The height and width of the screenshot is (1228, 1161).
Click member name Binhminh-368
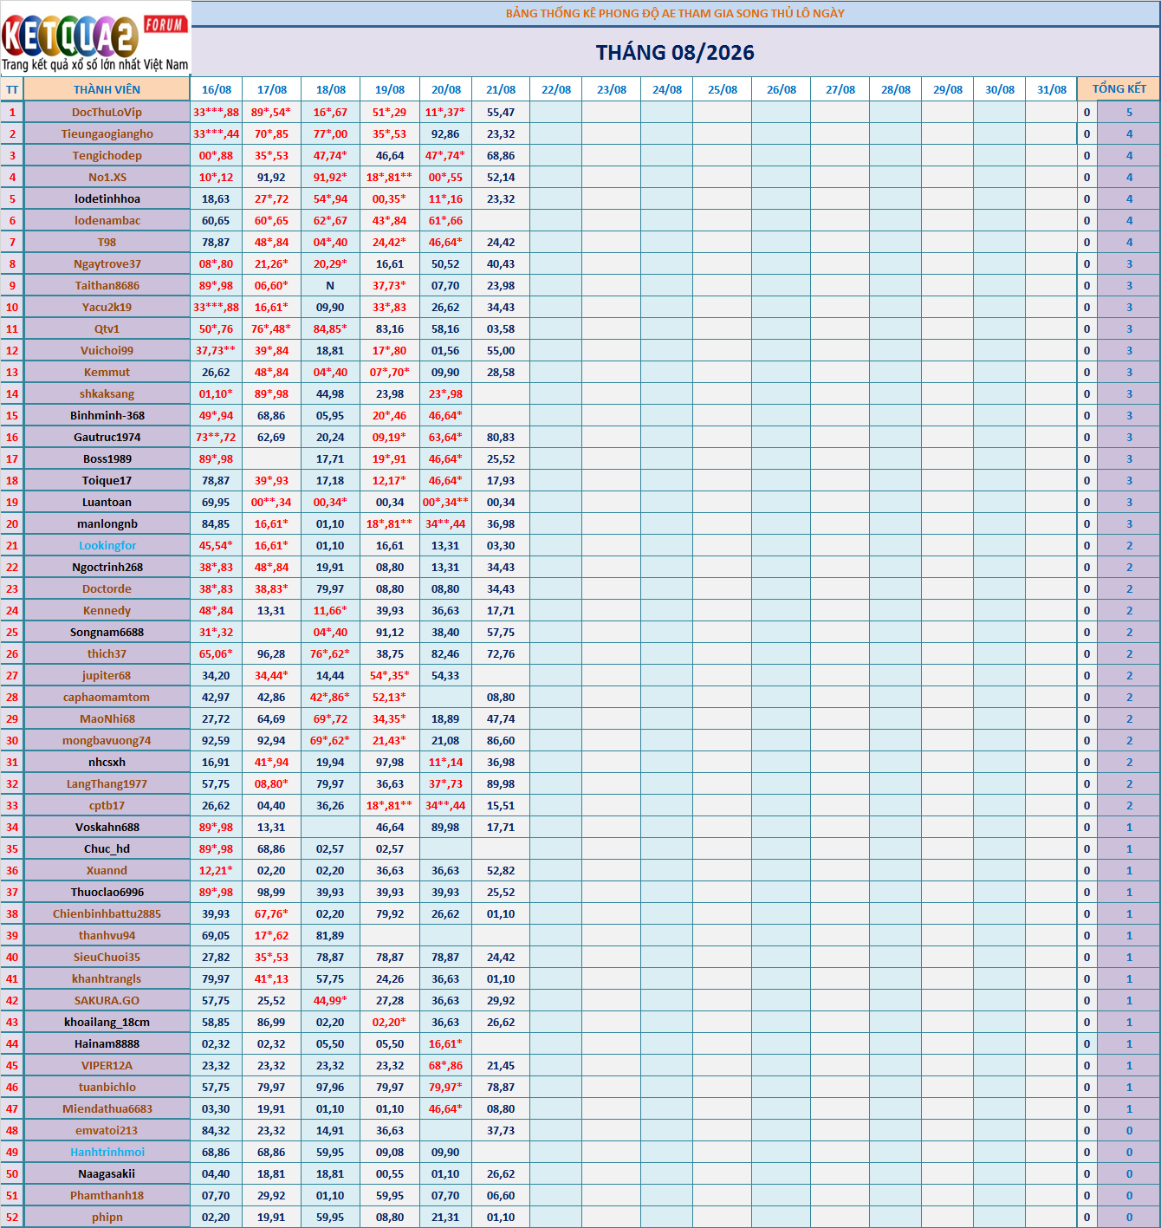107,415
